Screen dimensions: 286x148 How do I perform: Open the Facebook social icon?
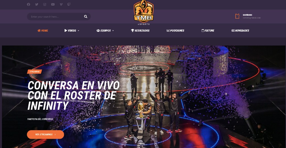(28, 4)
